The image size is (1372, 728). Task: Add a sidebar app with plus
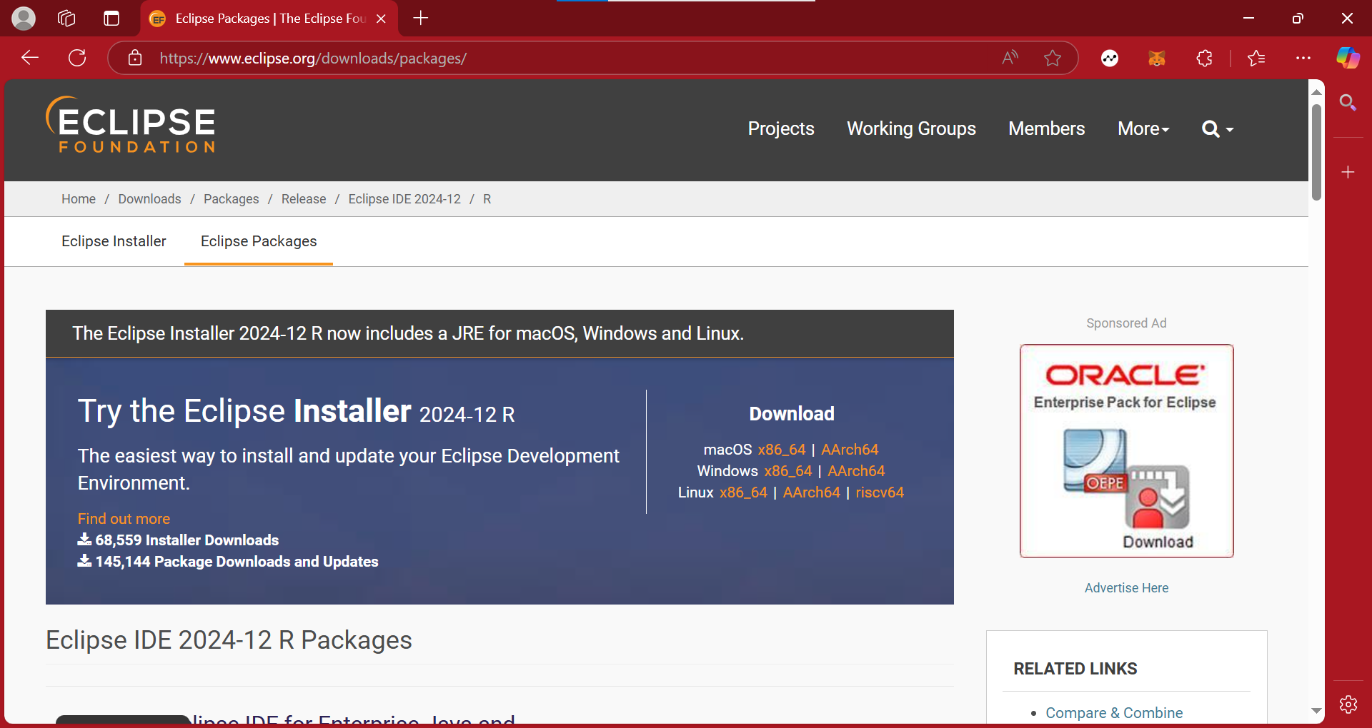coord(1348,172)
